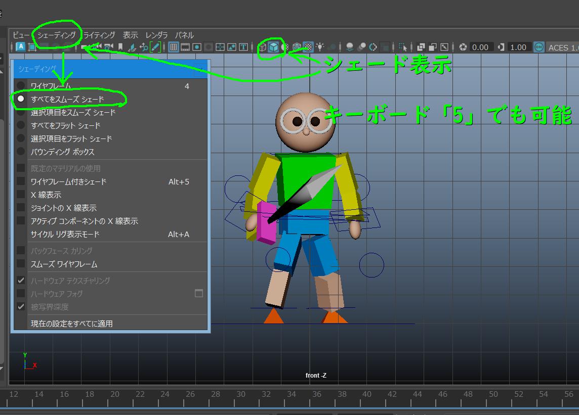Toggle the safe action icon
This screenshot has width=579, height=415.
[x=232, y=47]
